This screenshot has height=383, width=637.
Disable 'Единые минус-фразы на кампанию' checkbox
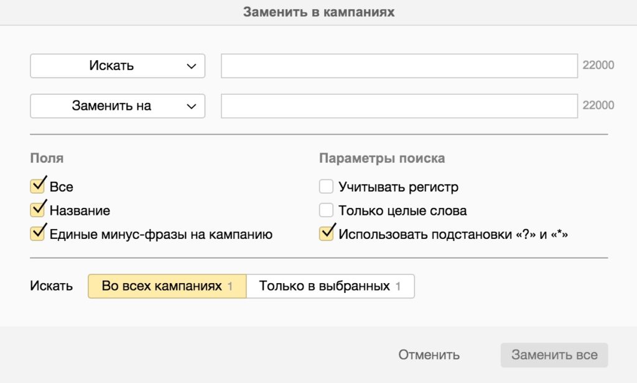37,234
